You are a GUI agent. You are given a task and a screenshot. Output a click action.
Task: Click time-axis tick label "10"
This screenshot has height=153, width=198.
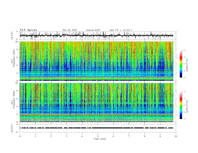tap(176, 136)
